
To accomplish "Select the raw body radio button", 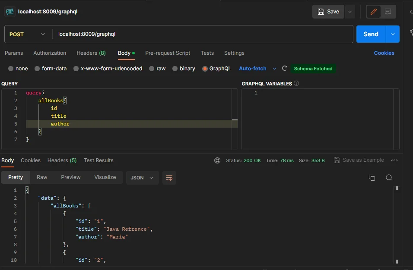I will coord(152,69).
